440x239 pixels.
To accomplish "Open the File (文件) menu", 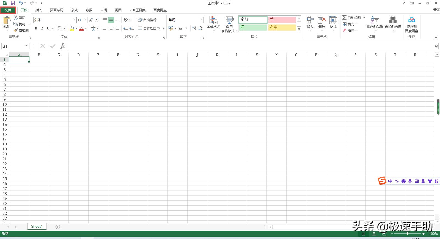I will pyautogui.click(x=8, y=10).
